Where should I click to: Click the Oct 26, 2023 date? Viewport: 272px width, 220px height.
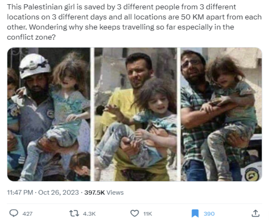point(59,193)
